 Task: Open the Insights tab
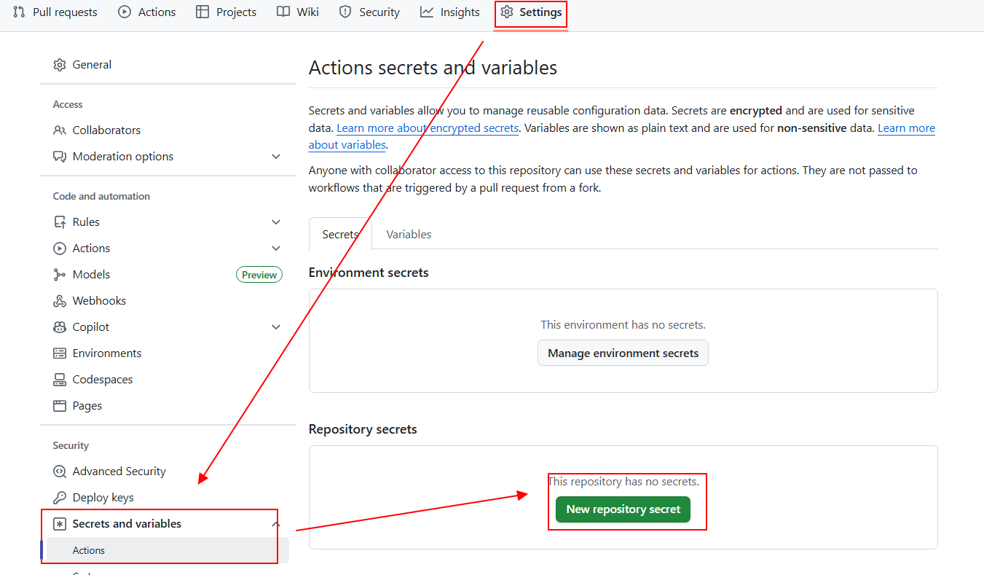(450, 12)
